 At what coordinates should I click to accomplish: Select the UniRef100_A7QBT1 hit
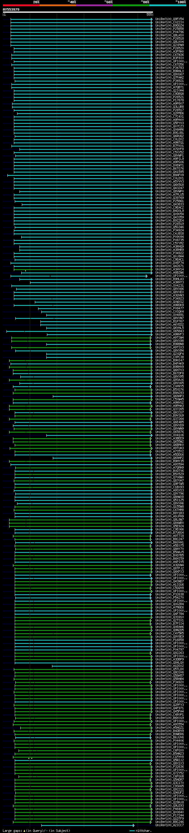pos(170,87)
